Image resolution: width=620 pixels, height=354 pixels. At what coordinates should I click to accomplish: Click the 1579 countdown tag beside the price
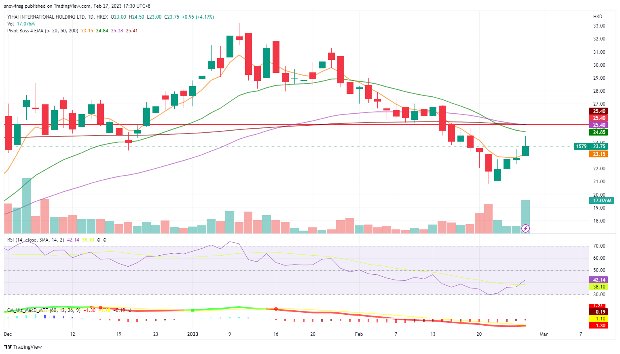click(x=581, y=146)
